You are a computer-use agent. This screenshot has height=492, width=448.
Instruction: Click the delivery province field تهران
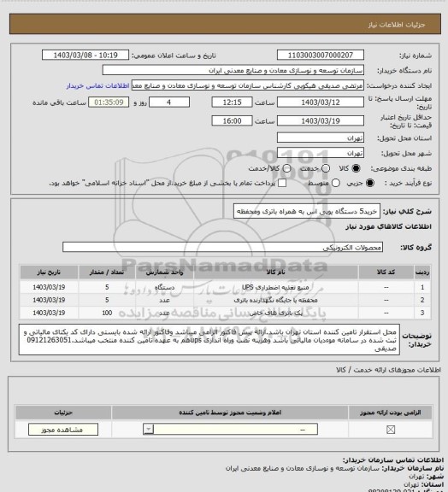pos(321,138)
